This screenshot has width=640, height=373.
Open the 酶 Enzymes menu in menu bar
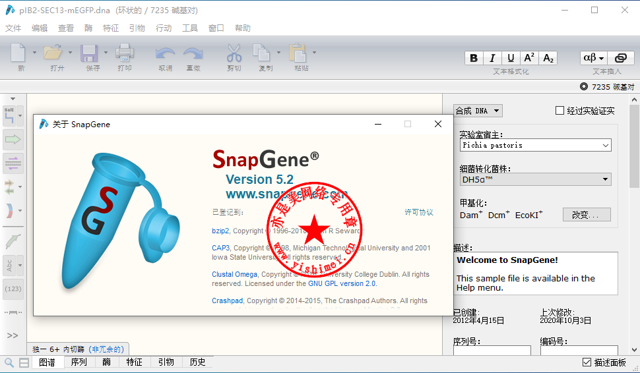pyautogui.click(x=88, y=28)
